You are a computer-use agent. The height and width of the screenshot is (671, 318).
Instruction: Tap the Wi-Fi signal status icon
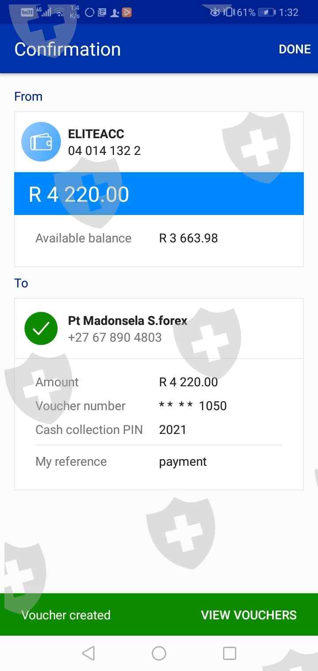pos(60,13)
